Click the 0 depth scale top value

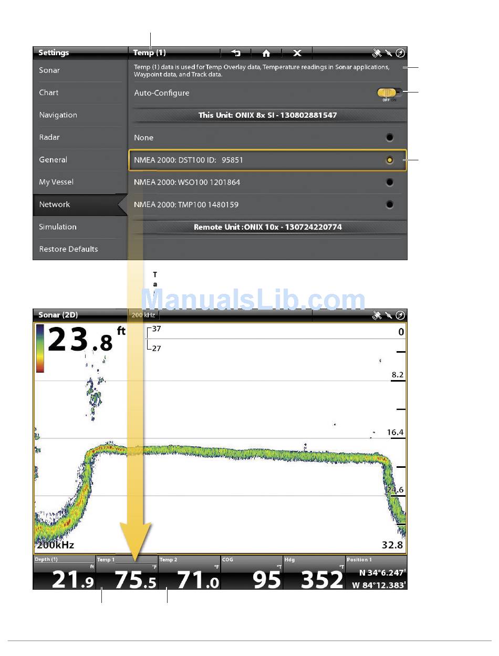click(401, 332)
